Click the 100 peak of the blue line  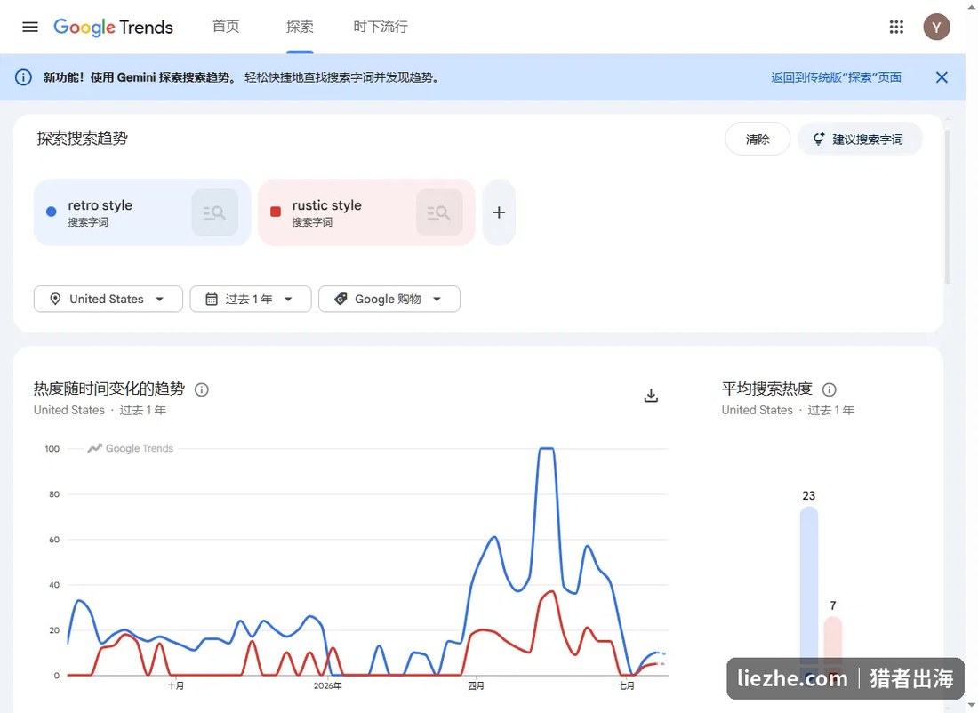tap(547, 448)
